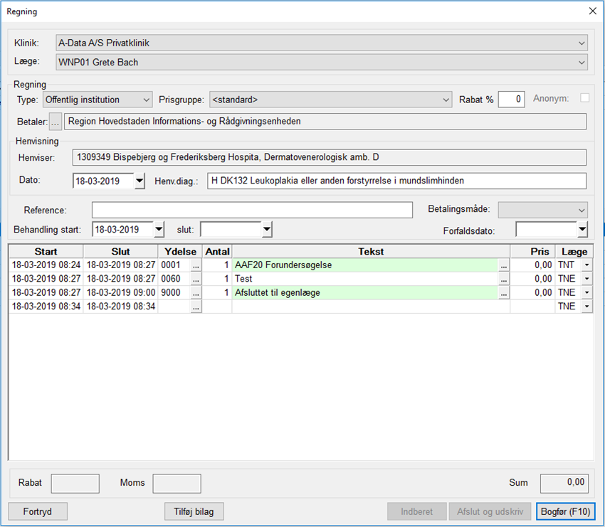
Task: Open Ydelse lookup for row 0060
Action: point(196,279)
